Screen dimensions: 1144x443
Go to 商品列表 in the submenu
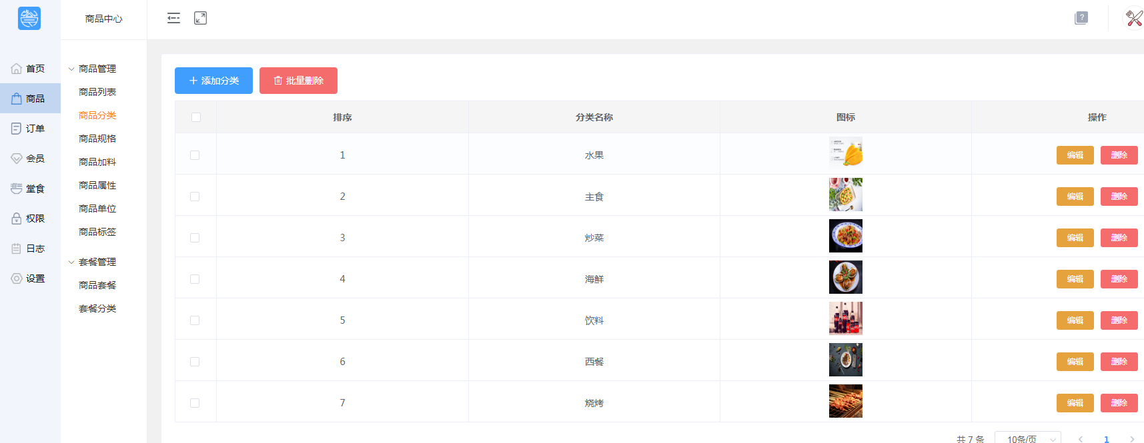coord(97,92)
